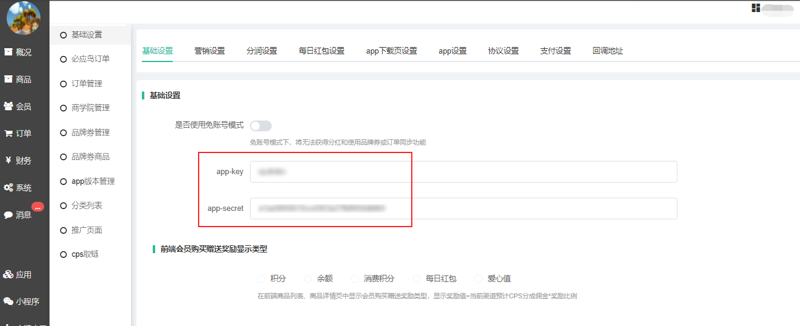Click the grid icon at top right

(x=755, y=8)
